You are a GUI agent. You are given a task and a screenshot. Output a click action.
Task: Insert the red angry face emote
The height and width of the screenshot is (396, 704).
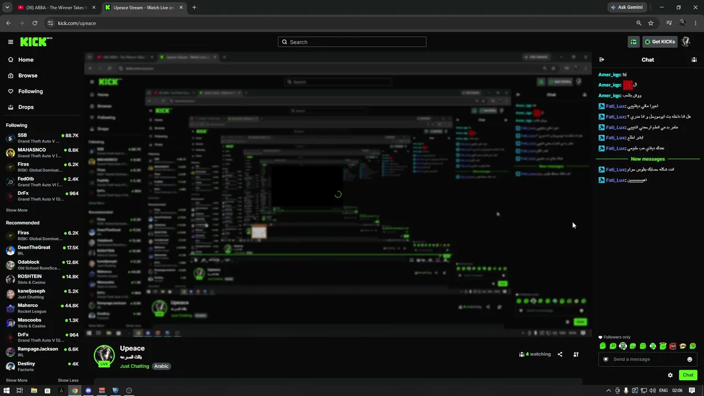tap(673, 346)
